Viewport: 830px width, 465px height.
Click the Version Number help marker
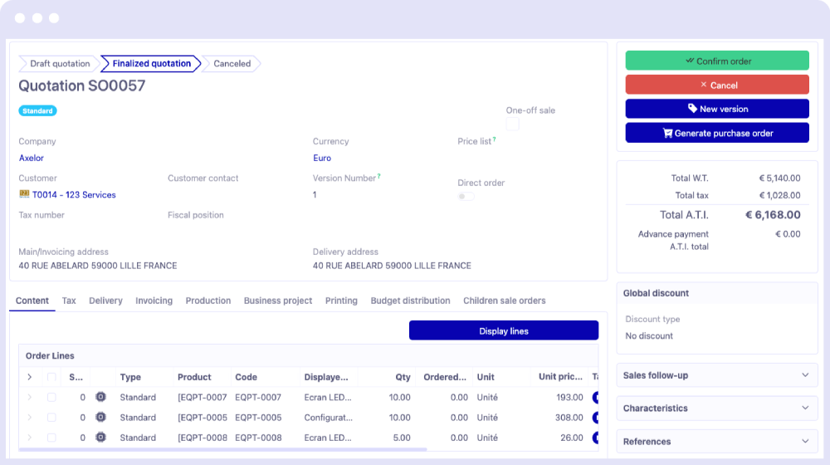379,176
